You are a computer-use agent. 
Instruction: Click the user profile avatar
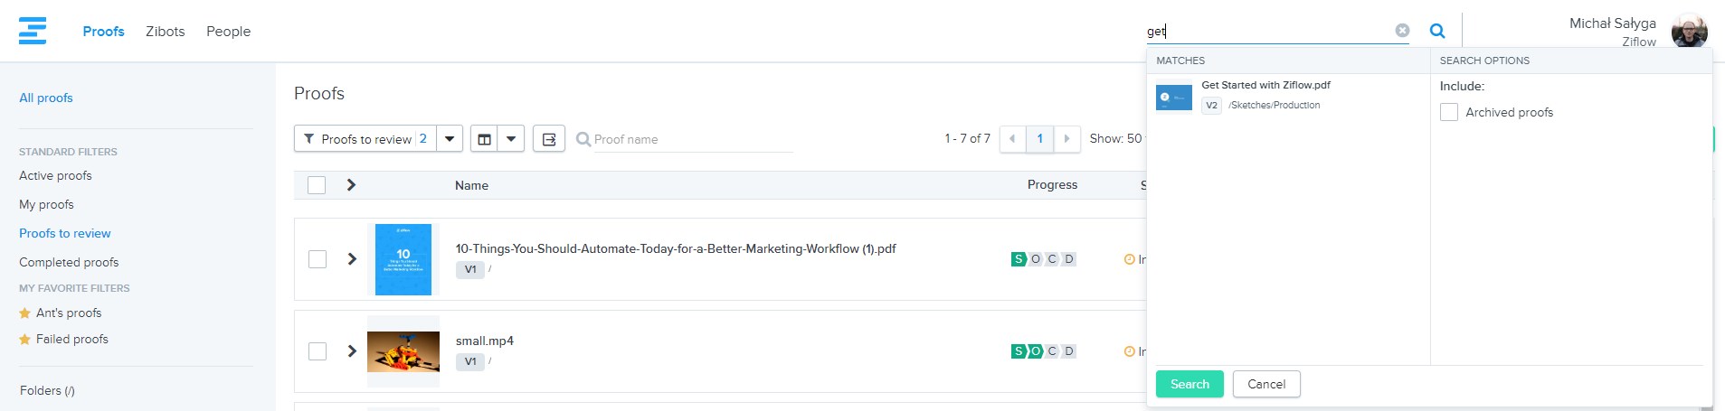point(1688,32)
